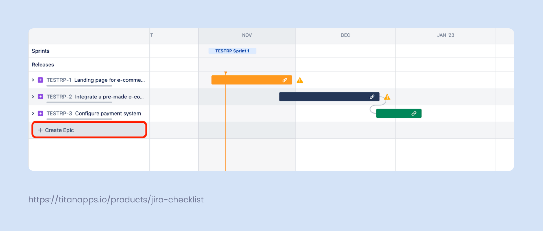Click the epic icon beside TESTRP-2
The height and width of the screenshot is (231, 543).
(x=40, y=97)
